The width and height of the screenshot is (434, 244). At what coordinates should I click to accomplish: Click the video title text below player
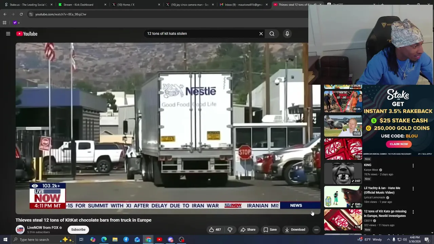coord(83,220)
